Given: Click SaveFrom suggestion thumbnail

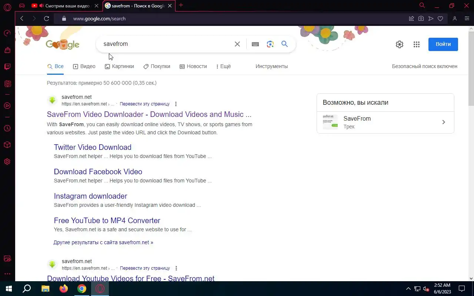Looking at the screenshot, I should [x=330, y=122].
